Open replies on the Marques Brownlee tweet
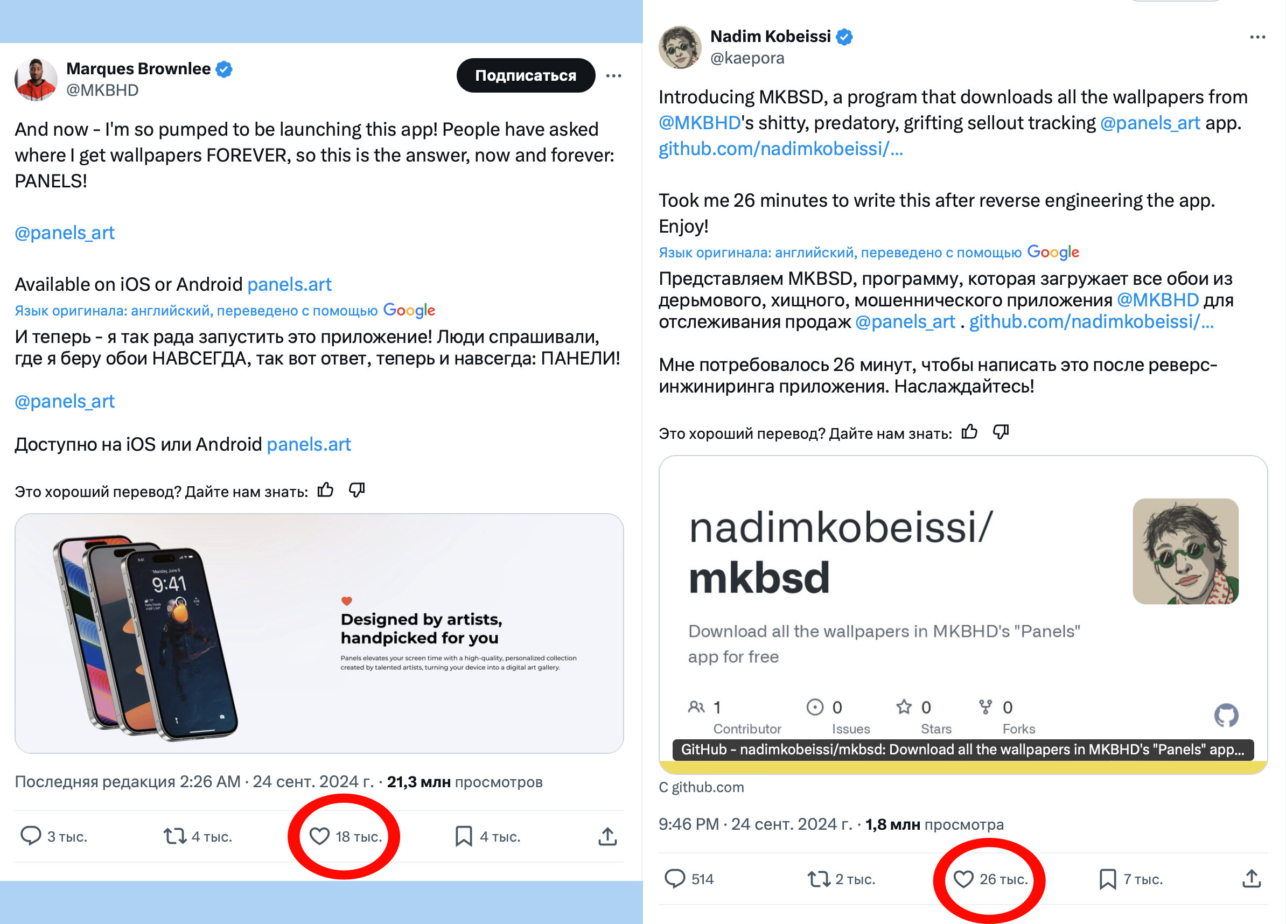 (x=31, y=836)
